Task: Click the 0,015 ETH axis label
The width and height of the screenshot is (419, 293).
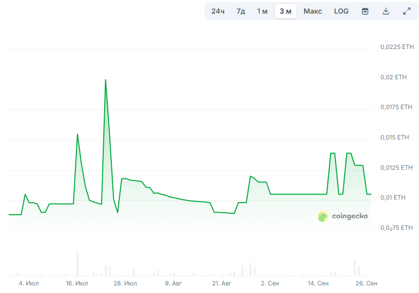Action: [x=395, y=137]
